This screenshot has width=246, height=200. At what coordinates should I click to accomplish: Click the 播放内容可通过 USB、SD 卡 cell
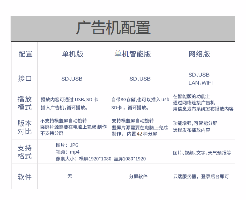click(69, 100)
